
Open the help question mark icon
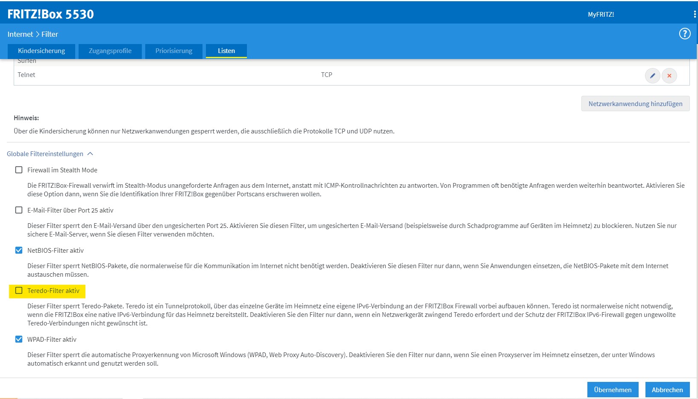(685, 34)
